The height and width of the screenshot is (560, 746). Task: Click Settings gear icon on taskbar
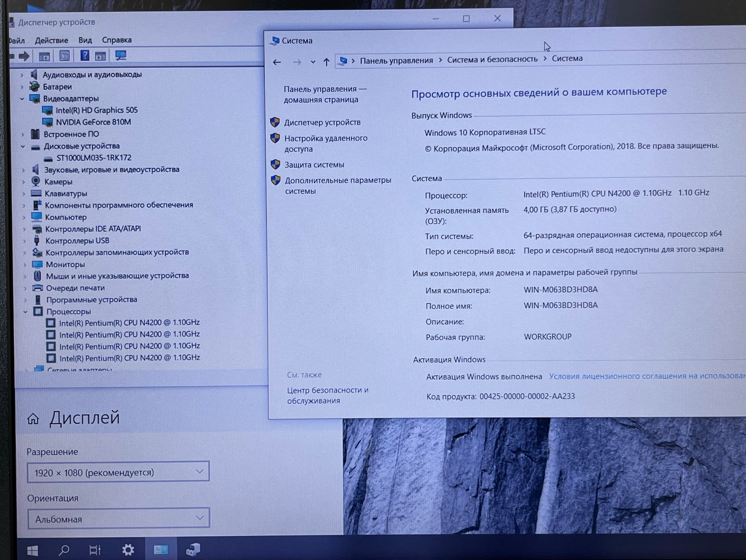(x=128, y=550)
